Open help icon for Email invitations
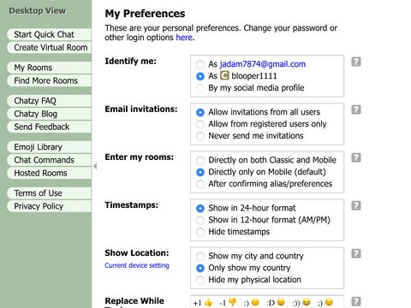 click(x=356, y=110)
